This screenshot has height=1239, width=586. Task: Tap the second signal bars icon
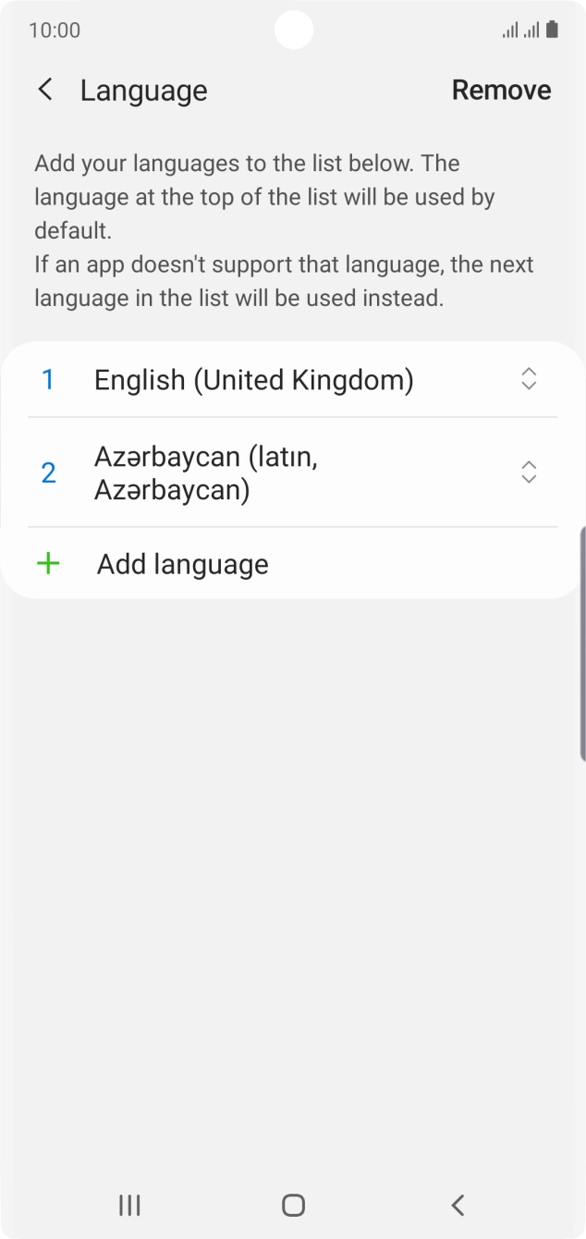(530, 30)
